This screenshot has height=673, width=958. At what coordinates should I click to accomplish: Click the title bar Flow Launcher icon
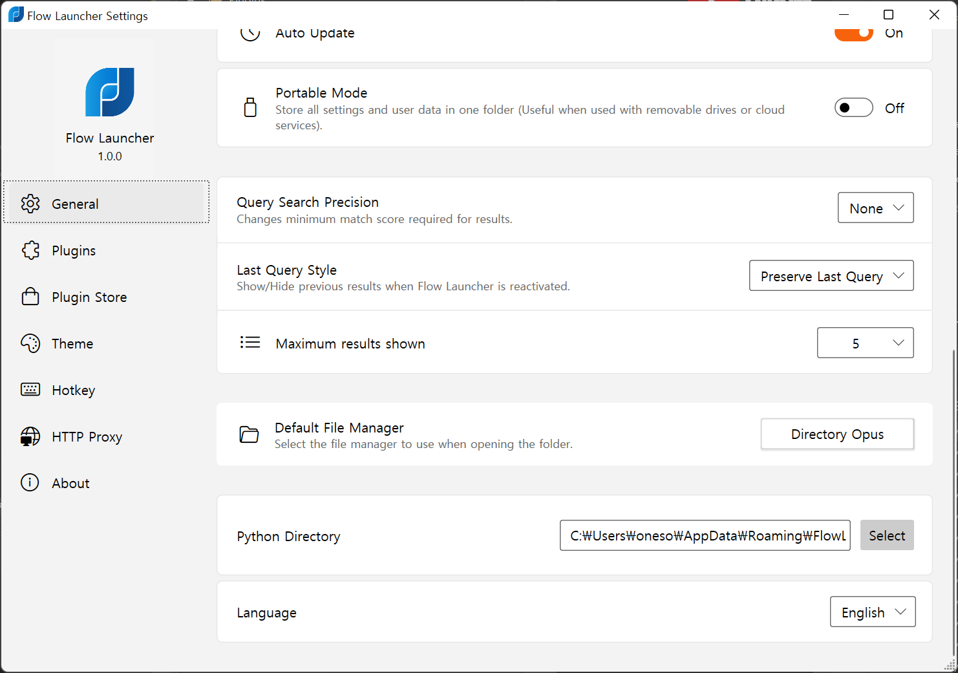click(16, 15)
